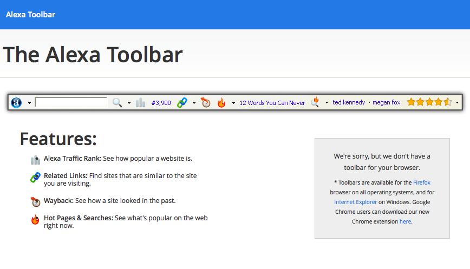Expand the dropdown after the star rating
The height and width of the screenshot is (269, 470).
click(457, 102)
